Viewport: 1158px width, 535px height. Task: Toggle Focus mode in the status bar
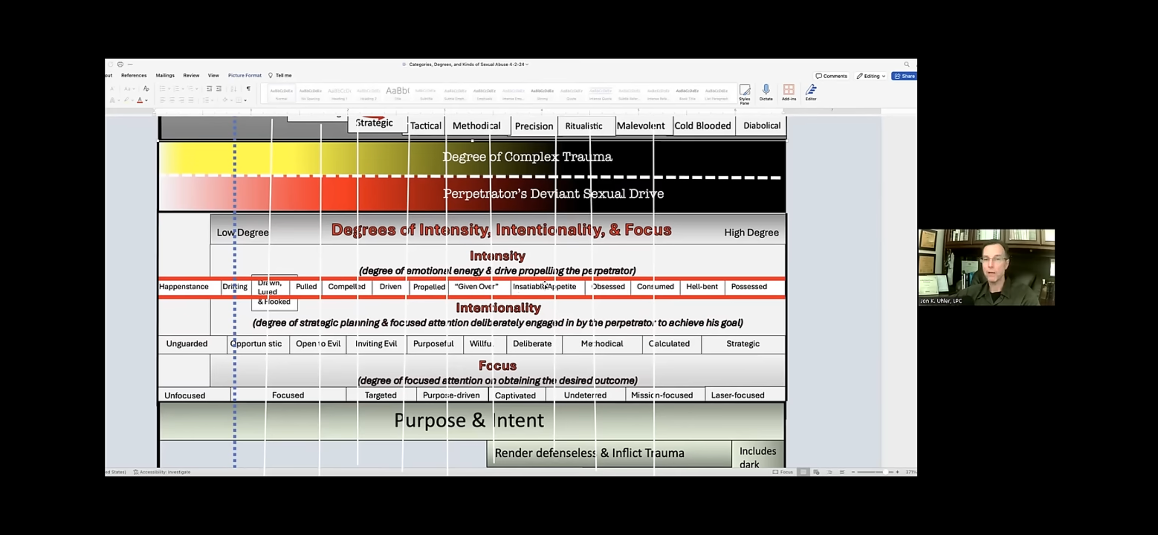coord(783,472)
